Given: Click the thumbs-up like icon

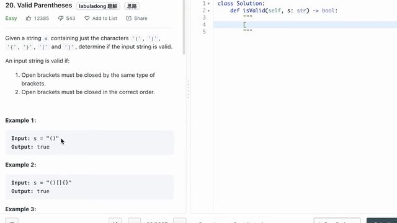Looking at the screenshot, I should pyautogui.click(x=29, y=18).
